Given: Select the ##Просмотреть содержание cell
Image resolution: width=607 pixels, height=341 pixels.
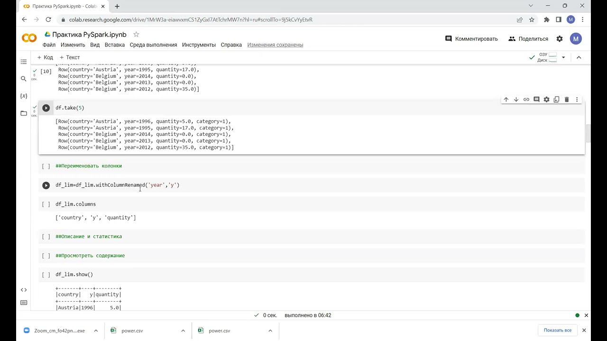Looking at the screenshot, I should [312, 255].
